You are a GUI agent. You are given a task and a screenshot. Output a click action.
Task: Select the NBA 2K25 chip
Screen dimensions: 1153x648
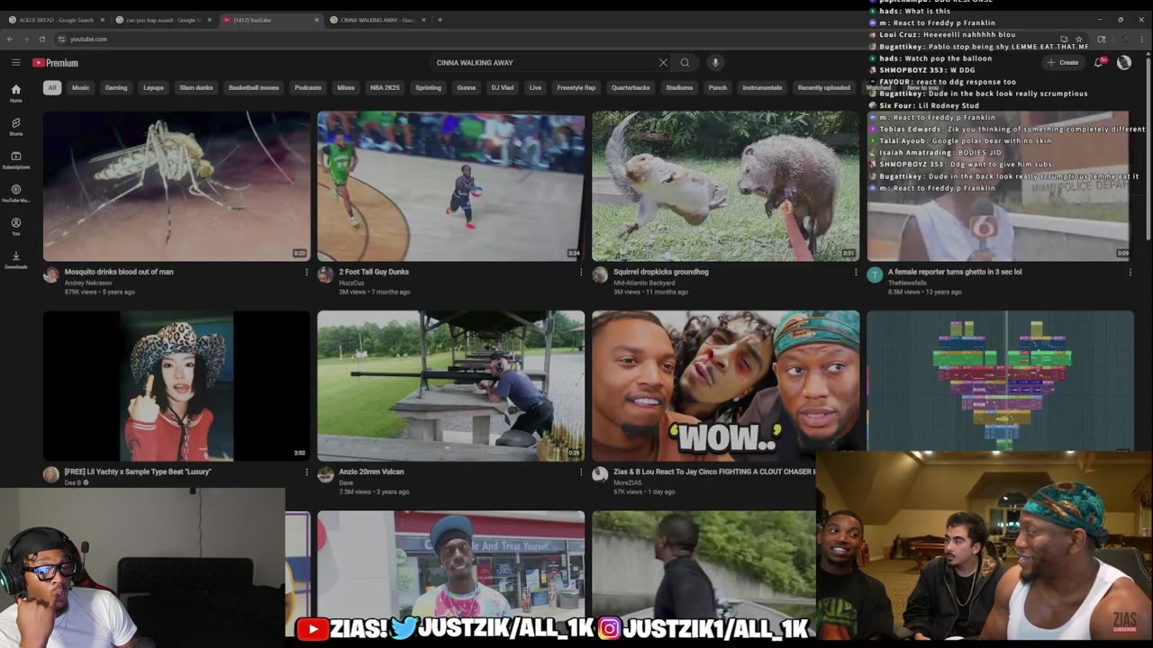(385, 88)
